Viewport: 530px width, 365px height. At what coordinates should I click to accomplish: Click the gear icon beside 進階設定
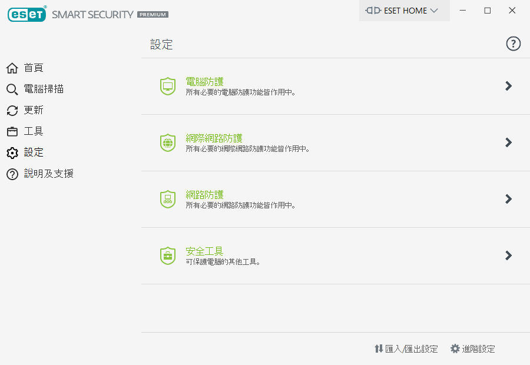coord(455,349)
